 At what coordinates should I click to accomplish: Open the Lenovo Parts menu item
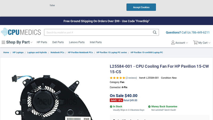[x=77, y=42]
